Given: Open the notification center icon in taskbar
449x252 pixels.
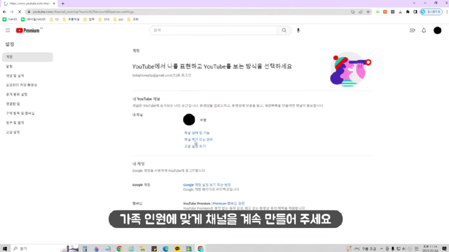Looking at the screenshot, I should click(444, 248).
